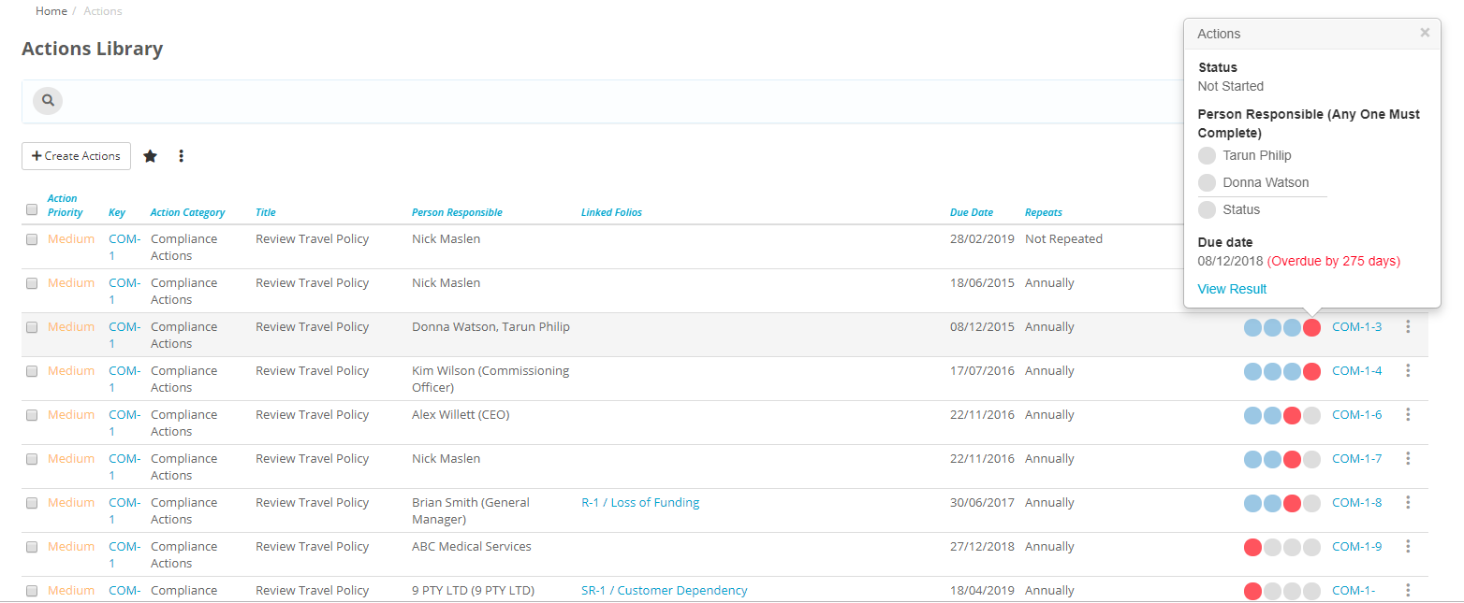Open R-1 / Loss of Funding folio

[x=640, y=502]
